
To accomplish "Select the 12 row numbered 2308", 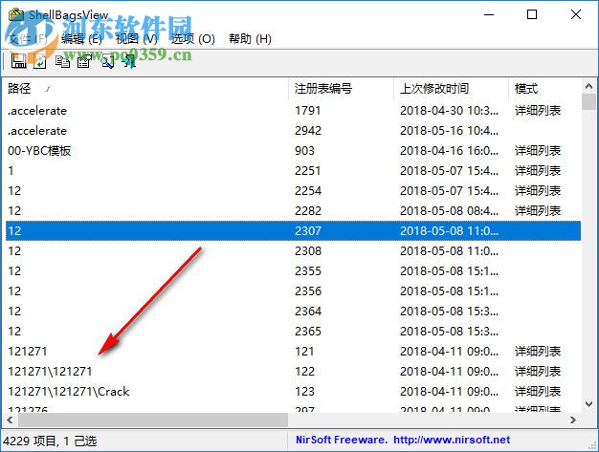I will (293, 251).
